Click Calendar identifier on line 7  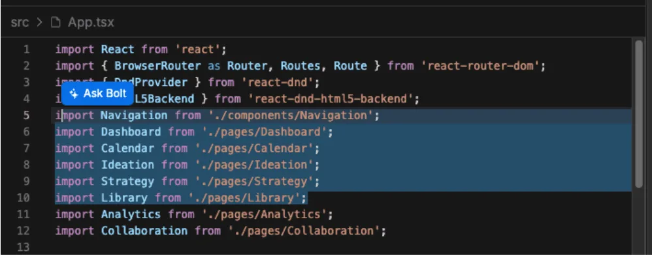(x=127, y=148)
